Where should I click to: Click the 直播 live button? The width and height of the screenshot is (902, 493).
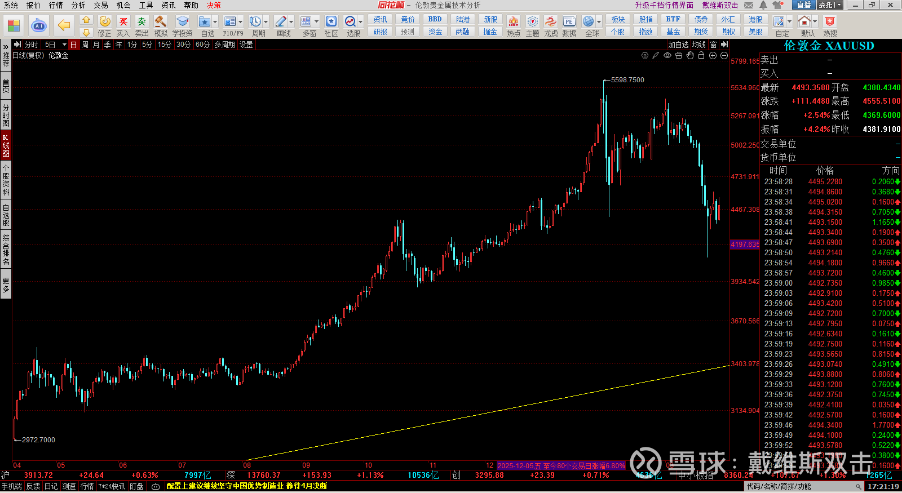point(803,5)
